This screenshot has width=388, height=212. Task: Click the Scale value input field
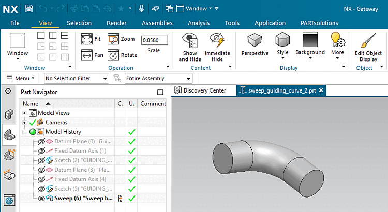click(x=154, y=40)
